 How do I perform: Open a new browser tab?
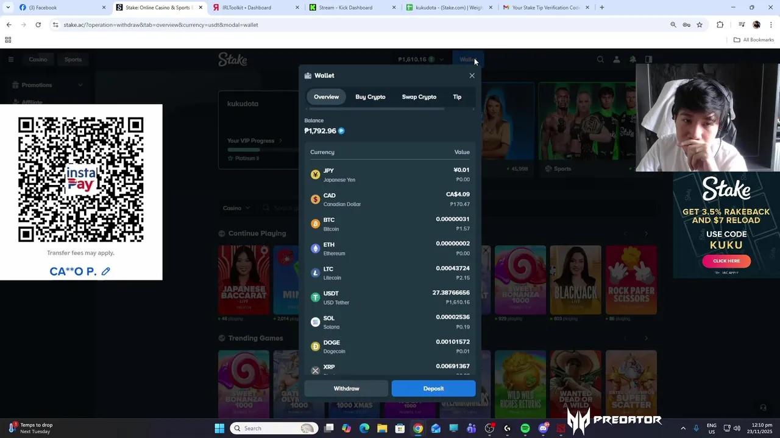(x=602, y=7)
